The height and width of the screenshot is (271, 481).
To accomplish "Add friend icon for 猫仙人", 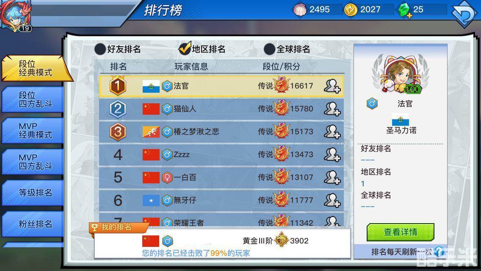I will click(x=332, y=109).
